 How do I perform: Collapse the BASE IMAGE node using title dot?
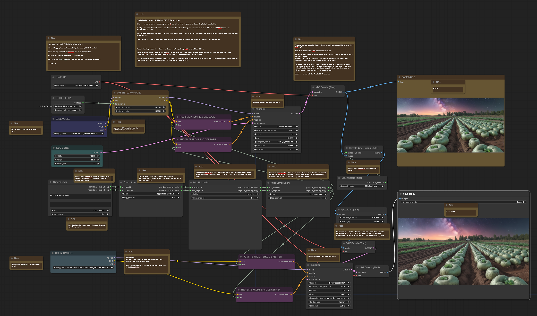coord(399,77)
